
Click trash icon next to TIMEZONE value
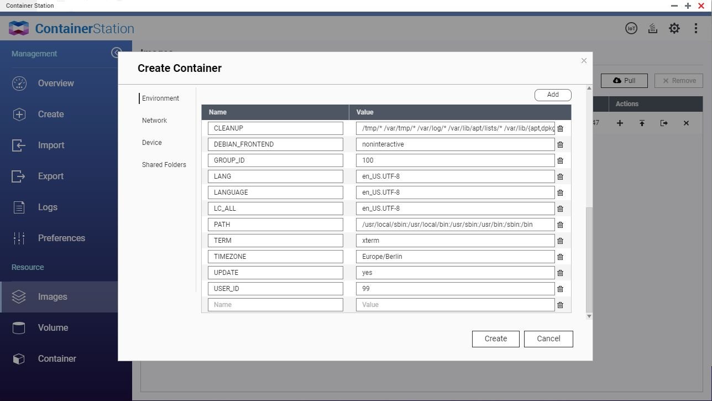click(560, 257)
